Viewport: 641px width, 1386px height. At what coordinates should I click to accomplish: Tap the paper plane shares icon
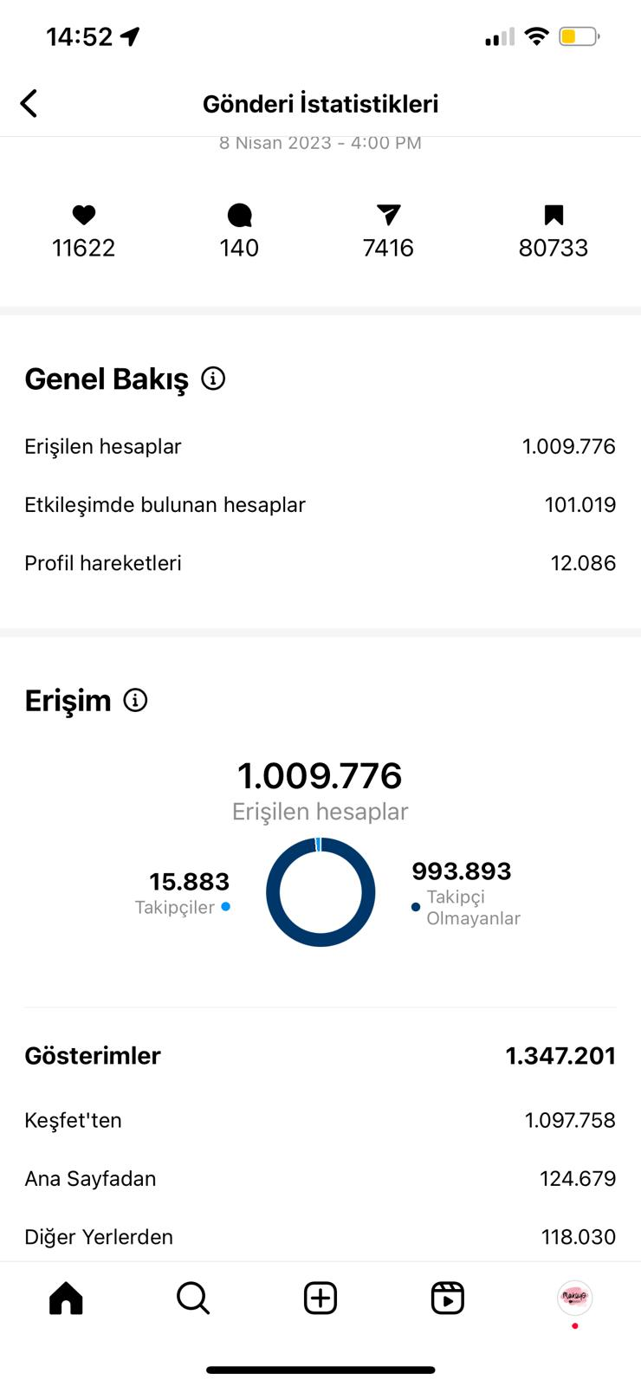pyautogui.click(x=389, y=215)
